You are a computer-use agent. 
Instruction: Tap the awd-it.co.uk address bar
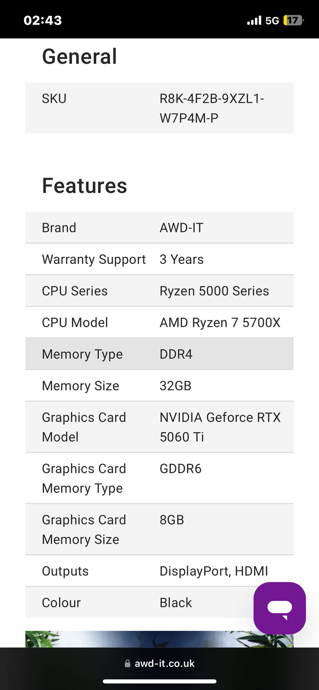tap(164, 663)
